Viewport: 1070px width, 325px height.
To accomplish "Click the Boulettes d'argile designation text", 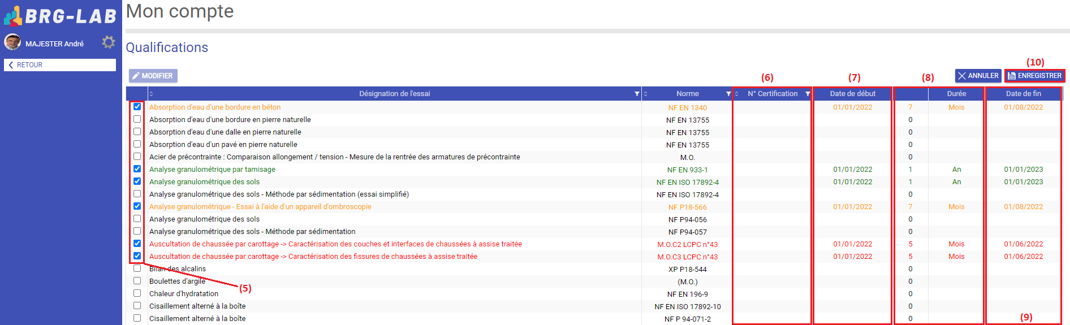I will [x=177, y=281].
